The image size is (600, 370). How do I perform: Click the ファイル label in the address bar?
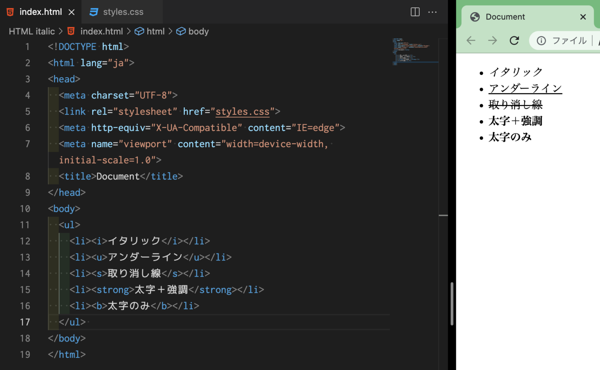(x=569, y=41)
